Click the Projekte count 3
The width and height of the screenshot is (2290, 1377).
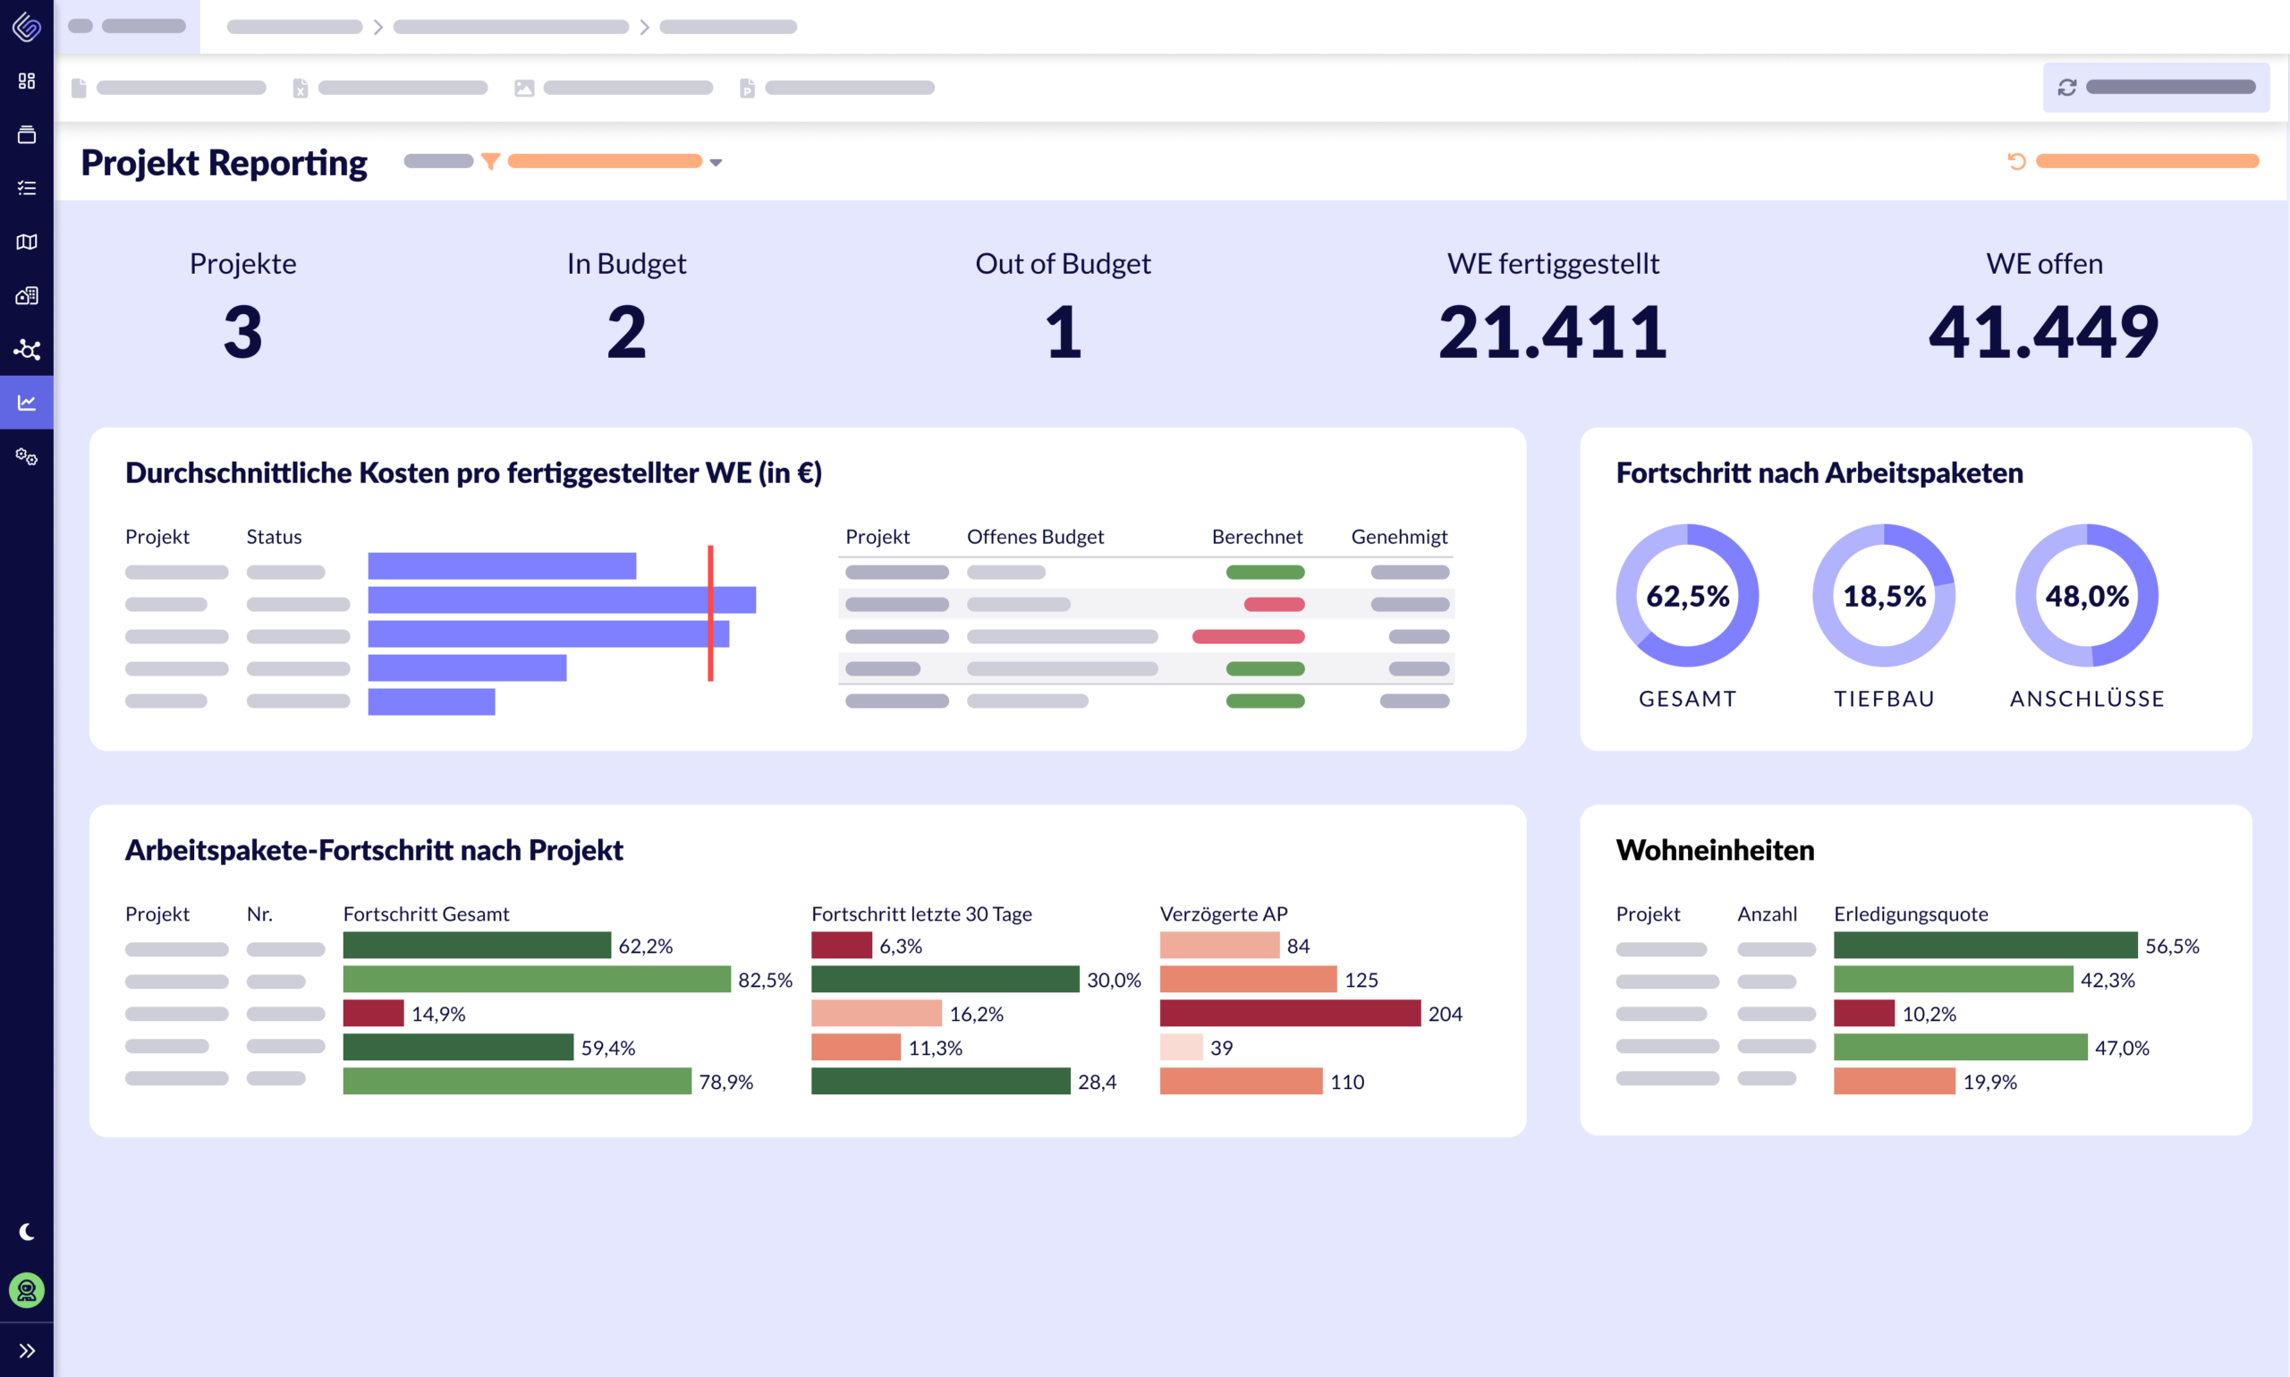pyautogui.click(x=243, y=332)
